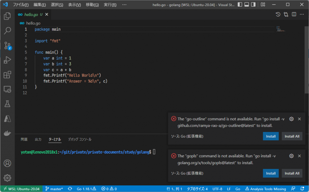
Task: Open the master* branch picker
Action: pyautogui.click(x=54, y=189)
